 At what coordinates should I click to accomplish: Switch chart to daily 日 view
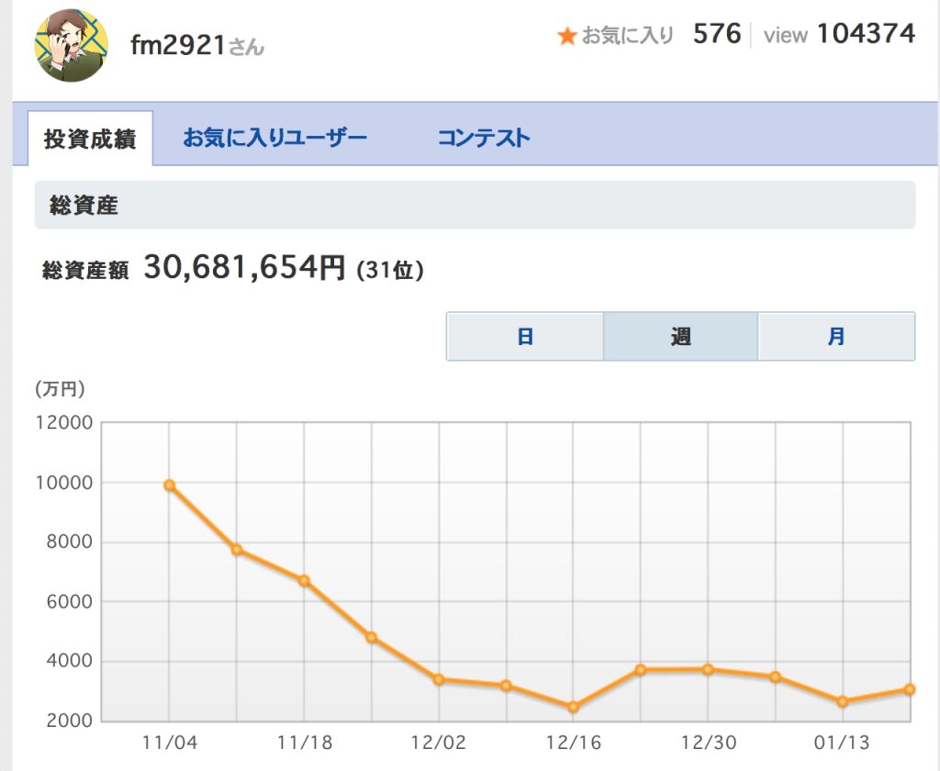[525, 337]
